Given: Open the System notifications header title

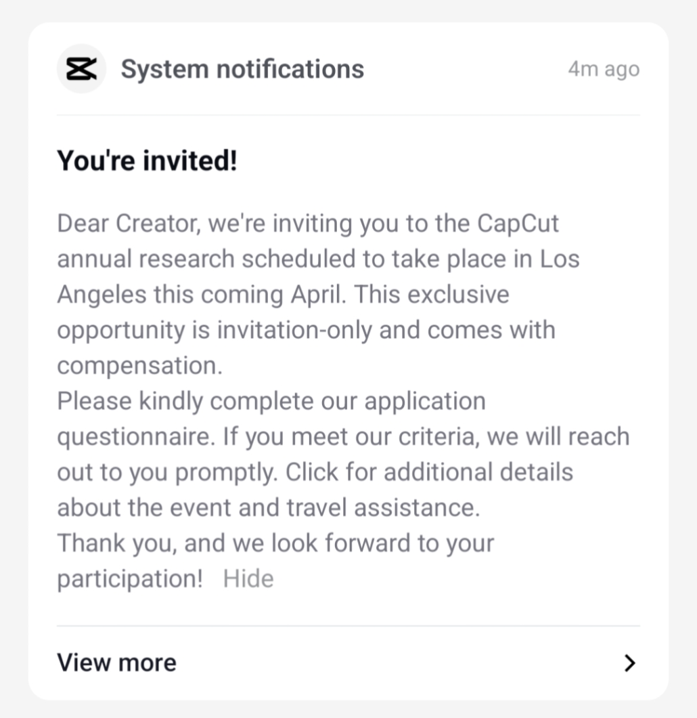Looking at the screenshot, I should pyautogui.click(x=242, y=69).
